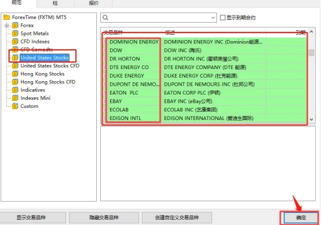
Task: Click the 隐藏交易品种 button
Action: coord(104,217)
